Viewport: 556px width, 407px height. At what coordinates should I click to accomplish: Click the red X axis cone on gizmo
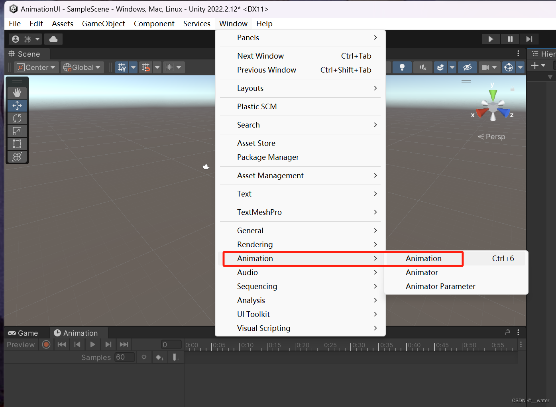coord(482,112)
